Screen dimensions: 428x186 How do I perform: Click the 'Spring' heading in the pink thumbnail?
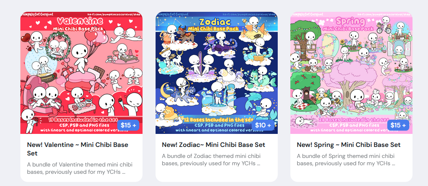(350, 21)
